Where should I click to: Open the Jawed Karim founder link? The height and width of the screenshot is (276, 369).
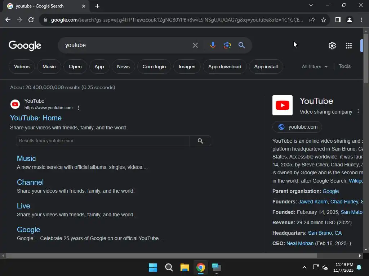coord(313,202)
